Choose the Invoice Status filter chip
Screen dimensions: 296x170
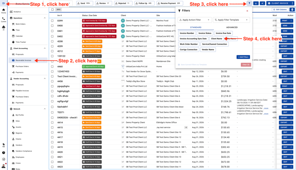[205, 33]
